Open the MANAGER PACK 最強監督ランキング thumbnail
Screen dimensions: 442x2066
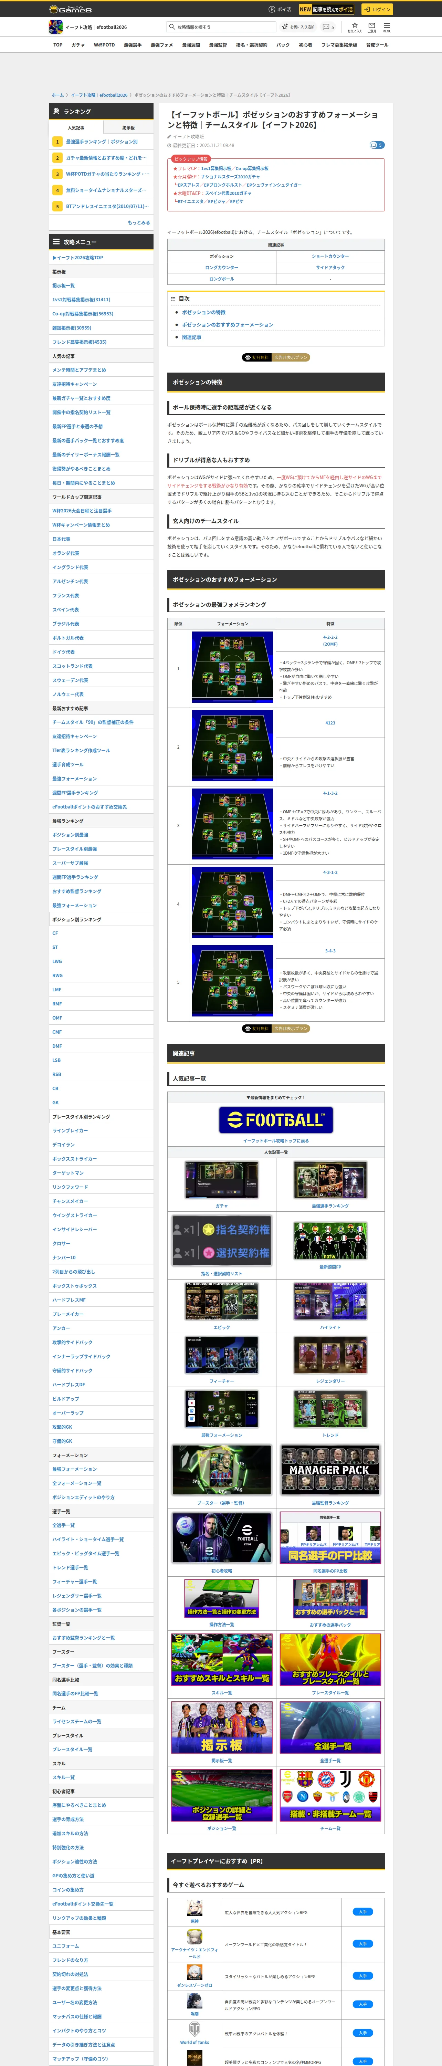click(330, 1469)
